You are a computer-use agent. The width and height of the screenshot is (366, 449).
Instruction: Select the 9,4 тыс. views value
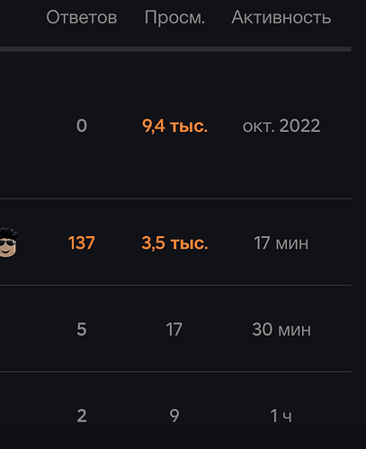[x=174, y=126]
